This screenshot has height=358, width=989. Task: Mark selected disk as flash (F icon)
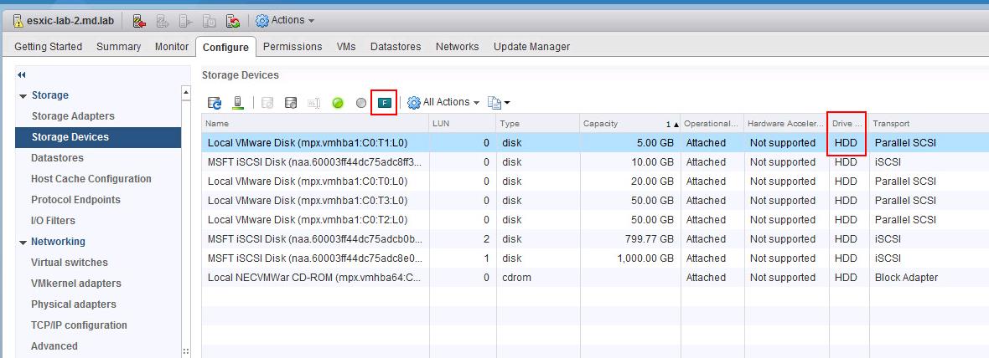(384, 103)
